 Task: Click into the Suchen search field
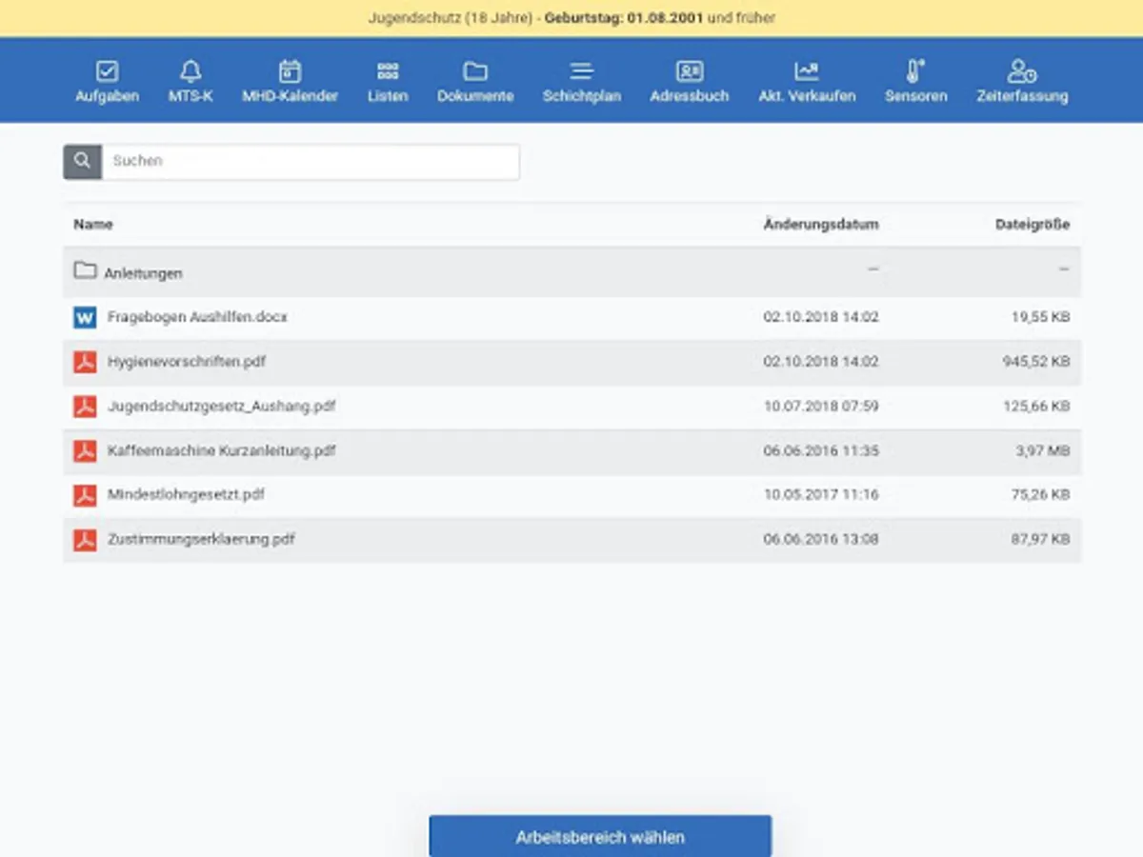tap(311, 161)
